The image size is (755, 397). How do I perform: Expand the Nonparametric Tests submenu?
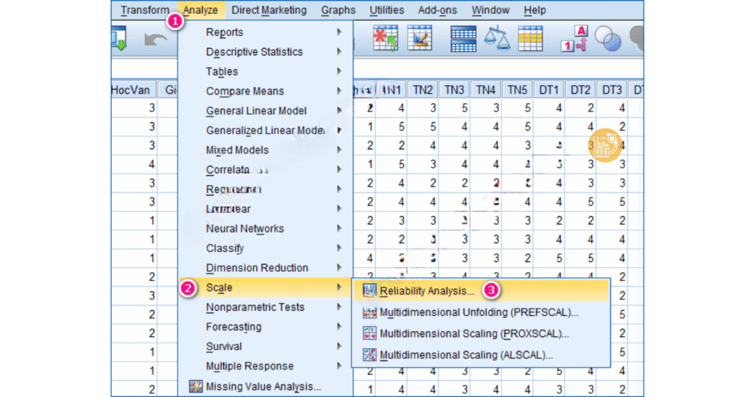point(254,307)
